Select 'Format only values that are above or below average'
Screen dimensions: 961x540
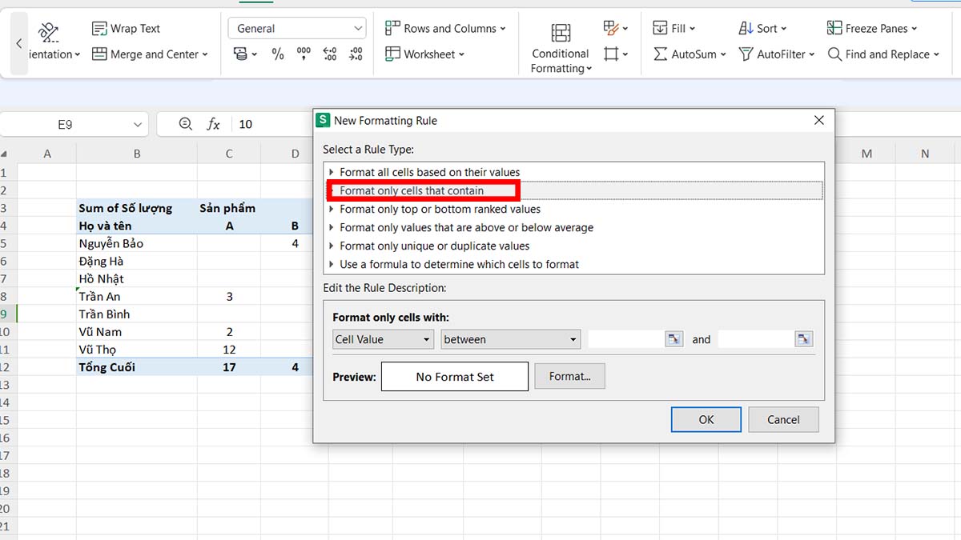click(x=574, y=227)
